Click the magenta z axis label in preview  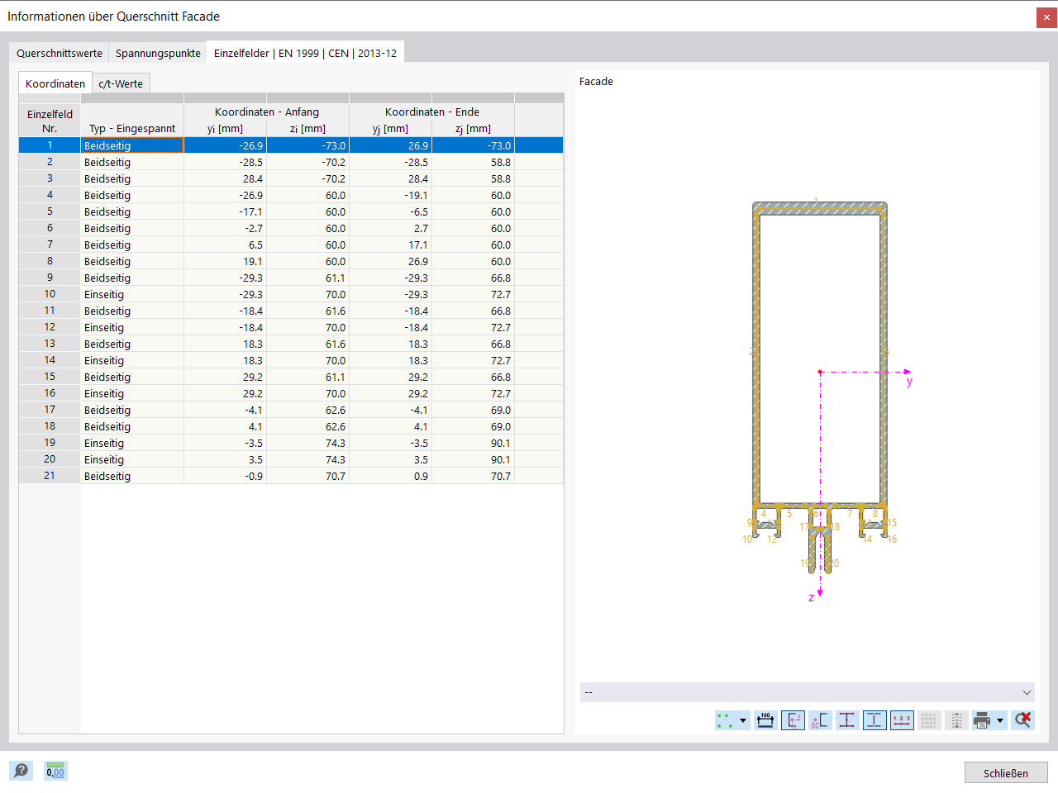(x=811, y=597)
